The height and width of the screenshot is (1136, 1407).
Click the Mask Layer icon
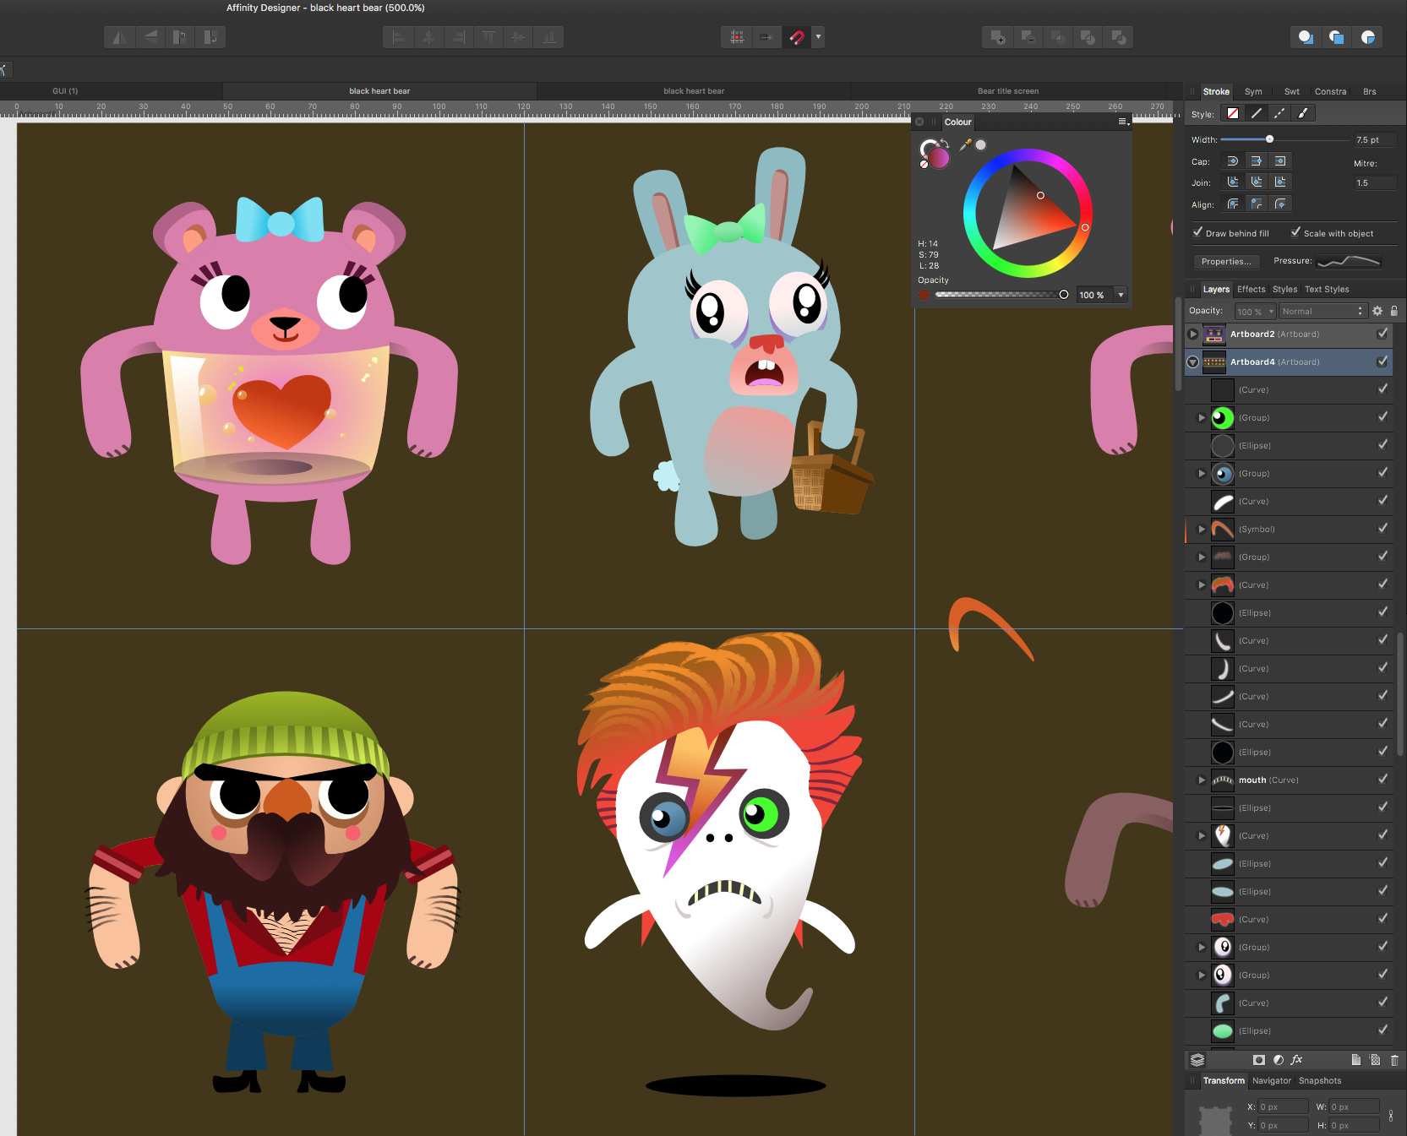coord(1259,1060)
